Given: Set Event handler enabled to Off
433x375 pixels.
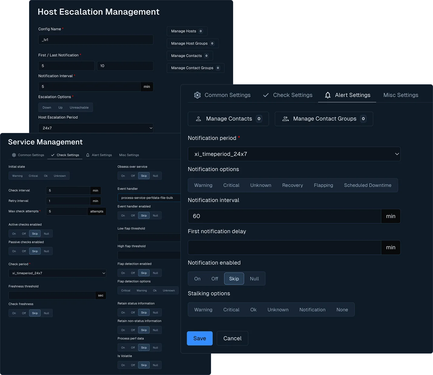Looking at the screenshot, I should 133,216.
